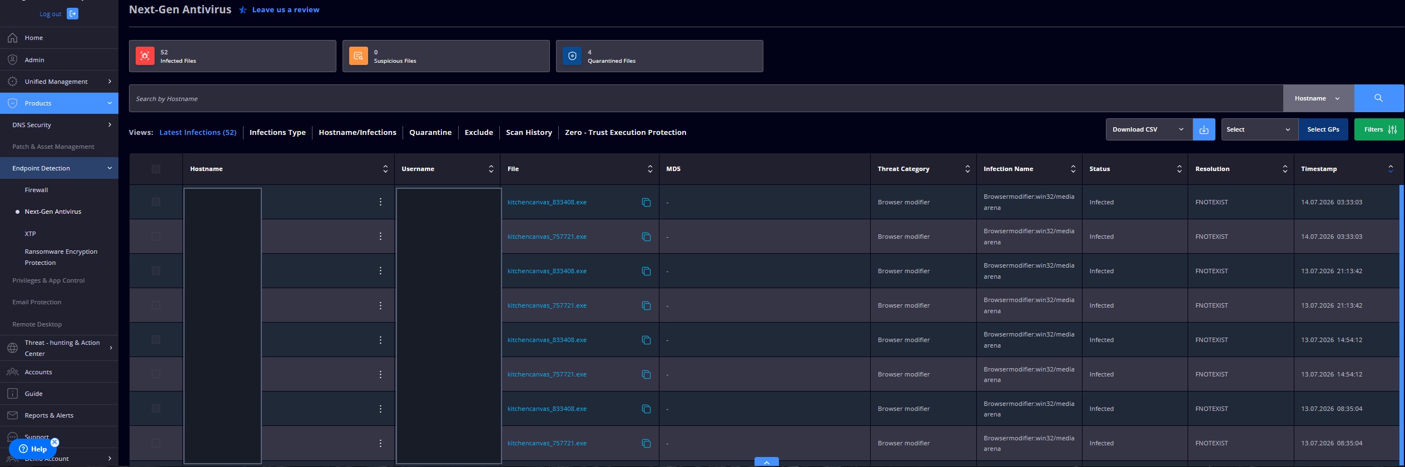The height and width of the screenshot is (467, 1405).
Task: Switch to the Hostname/Infections view
Action: (x=358, y=132)
